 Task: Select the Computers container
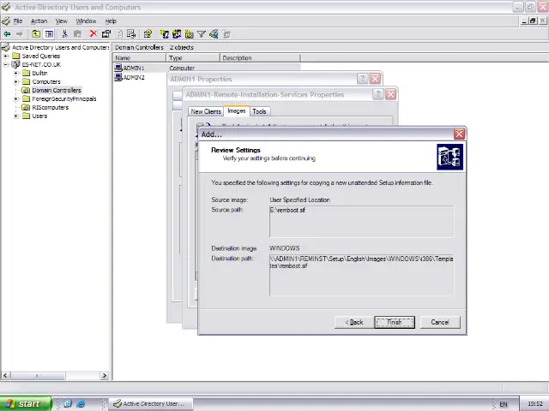46,82
